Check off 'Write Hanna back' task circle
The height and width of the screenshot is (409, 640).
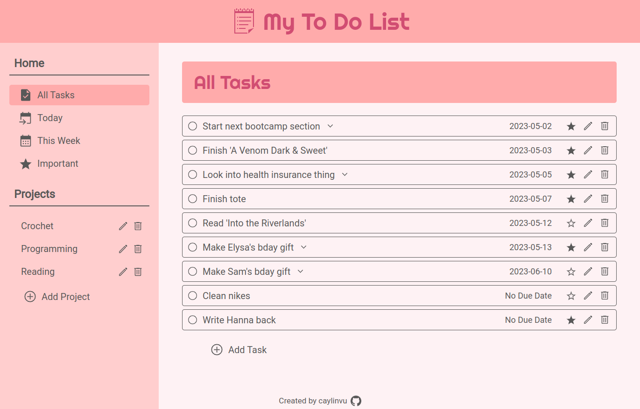[x=192, y=320]
